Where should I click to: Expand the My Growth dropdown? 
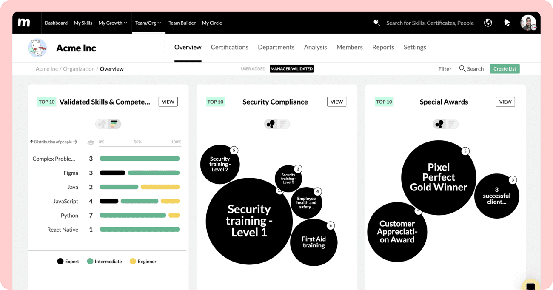pos(113,23)
